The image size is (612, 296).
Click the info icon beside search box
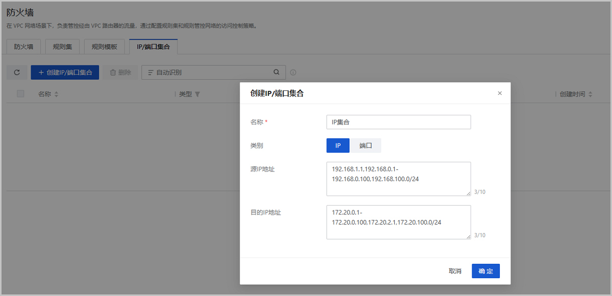(x=293, y=72)
